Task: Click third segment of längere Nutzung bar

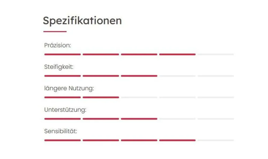Action: tap(139, 97)
